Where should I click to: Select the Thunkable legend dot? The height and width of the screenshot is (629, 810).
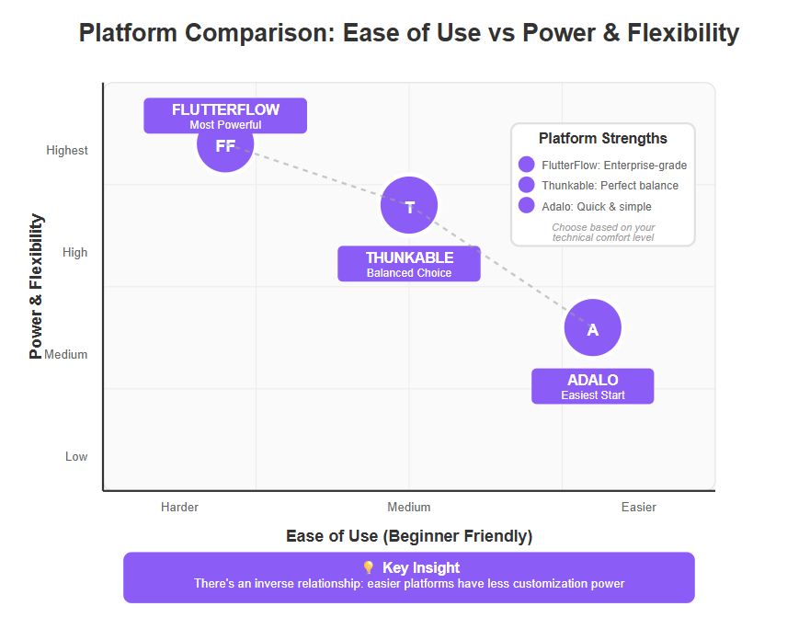(527, 185)
